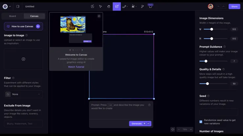Click the Generate button
Image resolution: width=243 pixels, height=136 pixels.
[140, 124]
